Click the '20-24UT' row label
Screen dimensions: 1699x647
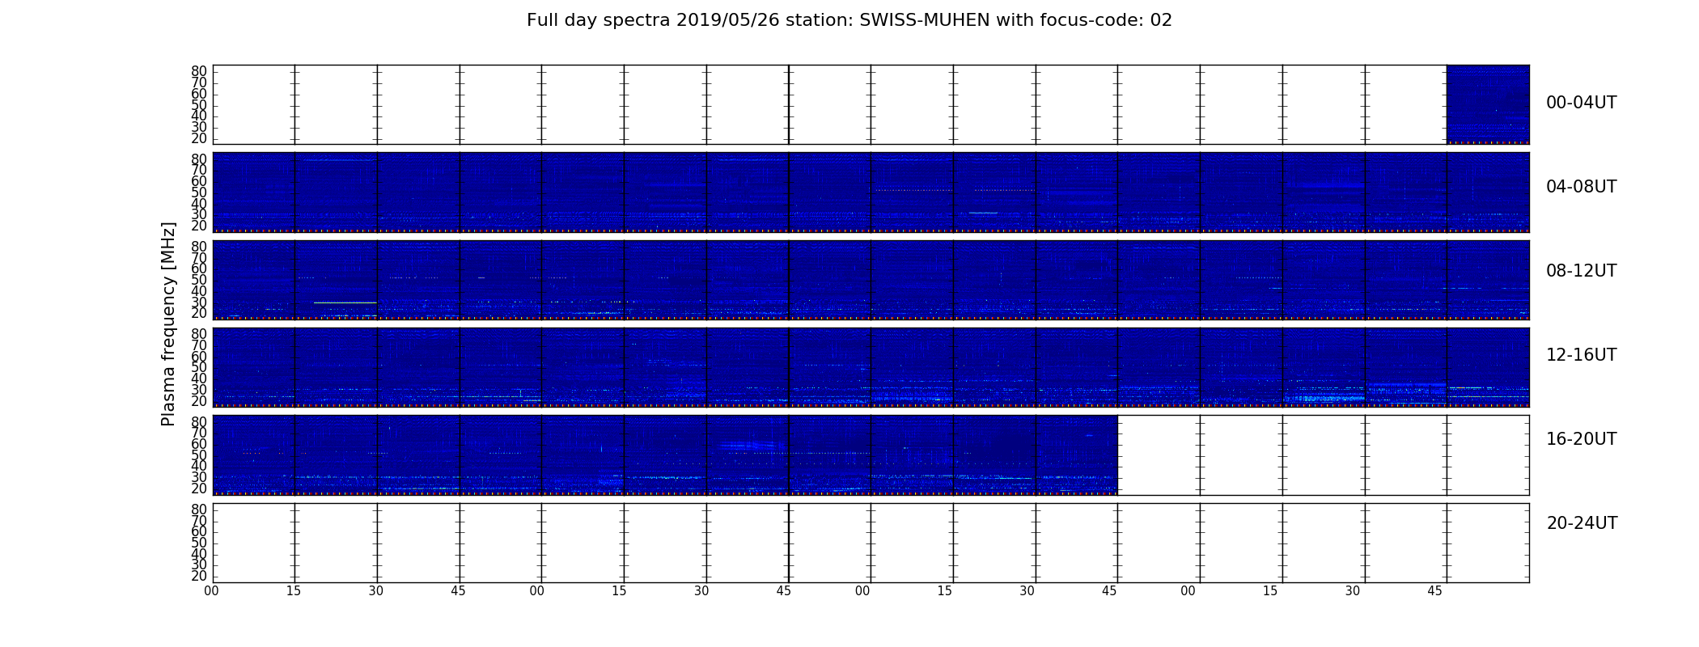pyautogui.click(x=1582, y=523)
